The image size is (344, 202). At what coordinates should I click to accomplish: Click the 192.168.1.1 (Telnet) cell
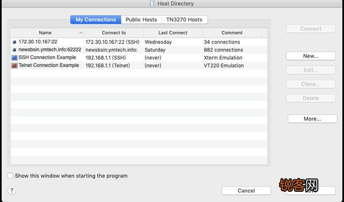[x=107, y=66]
